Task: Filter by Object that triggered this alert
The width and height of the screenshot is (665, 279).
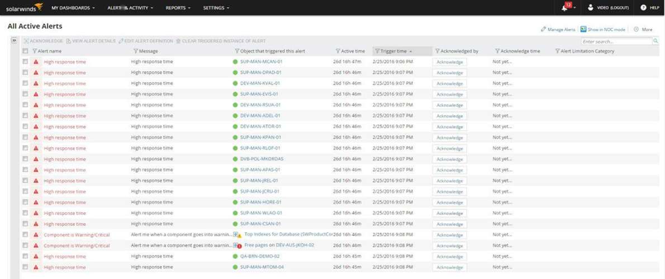Action: tap(237, 51)
